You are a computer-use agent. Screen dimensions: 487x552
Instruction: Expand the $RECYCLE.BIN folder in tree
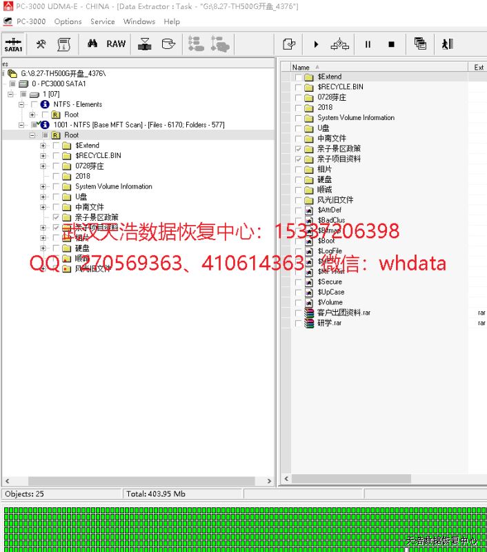click(x=43, y=156)
